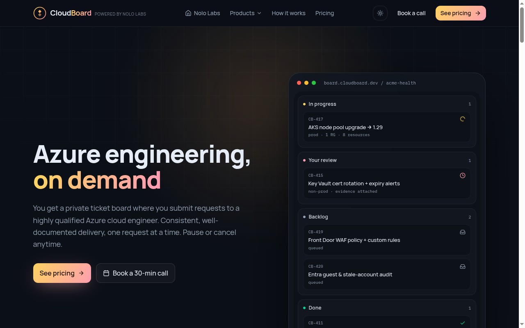This screenshot has width=525, height=328.
Task: Click the arrow in header See pricing
Action: tap(478, 13)
